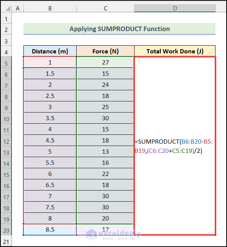227x247 pixels.
Task: Select distance cell with value 6.5
Action: [x=50, y=185]
